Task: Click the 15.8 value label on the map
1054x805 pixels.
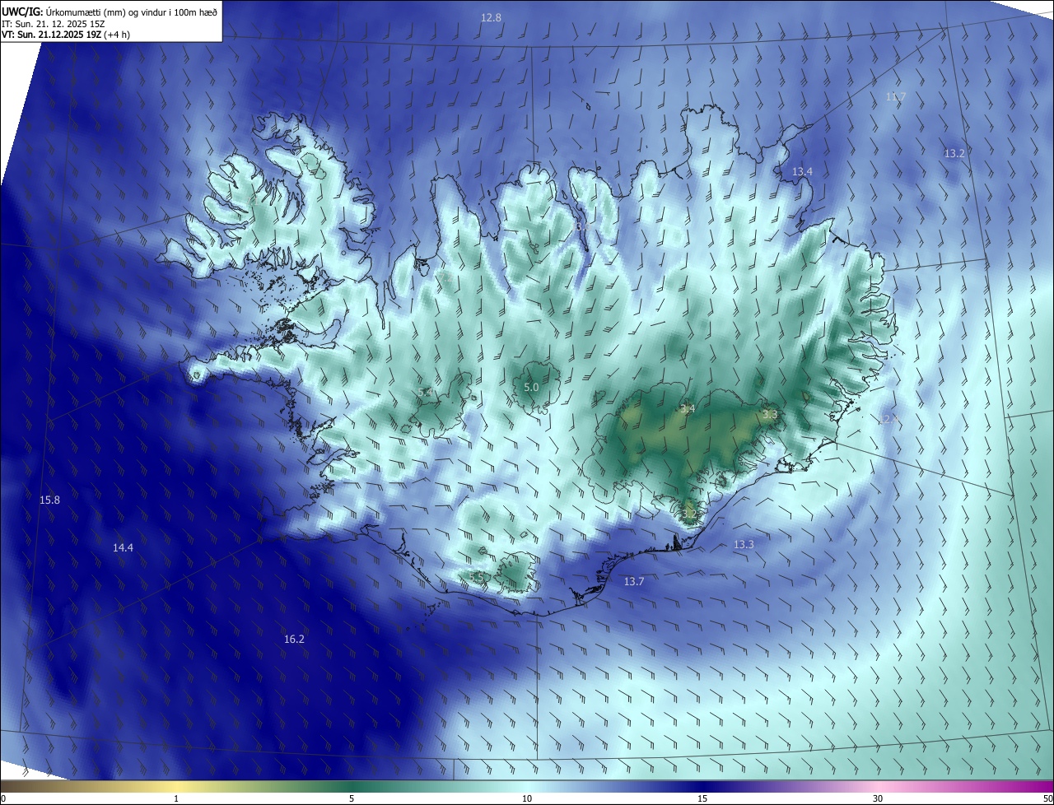Action: (x=49, y=500)
